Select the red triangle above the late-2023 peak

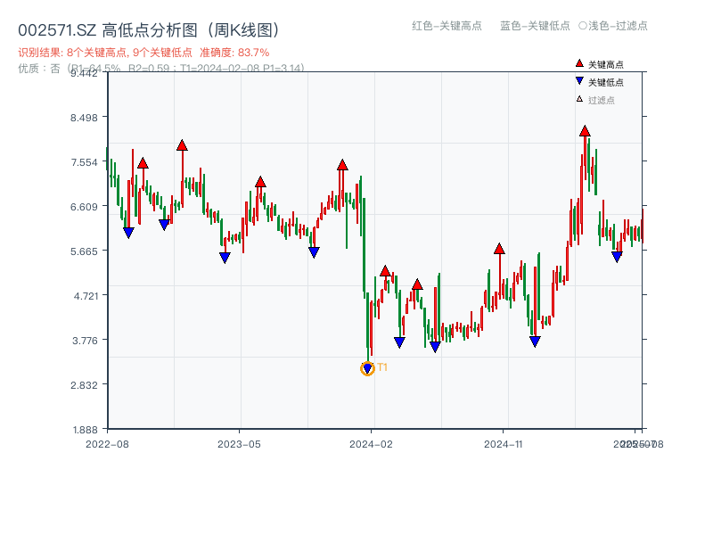pyautogui.click(x=342, y=164)
